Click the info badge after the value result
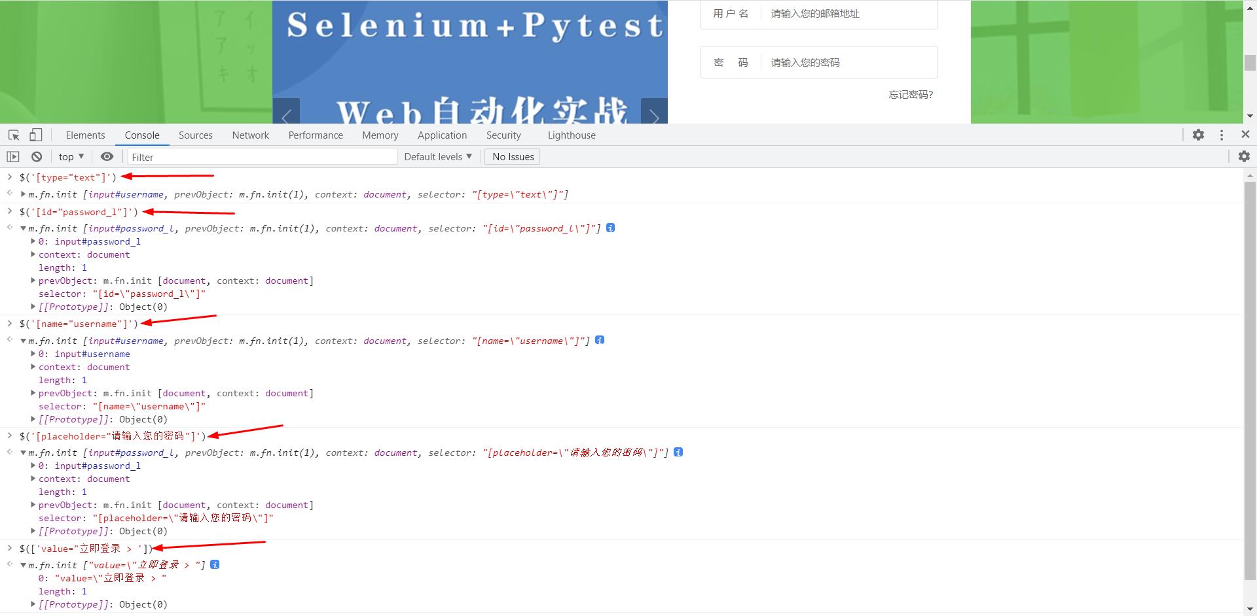Screen dimensions: 1257x616 [215, 564]
